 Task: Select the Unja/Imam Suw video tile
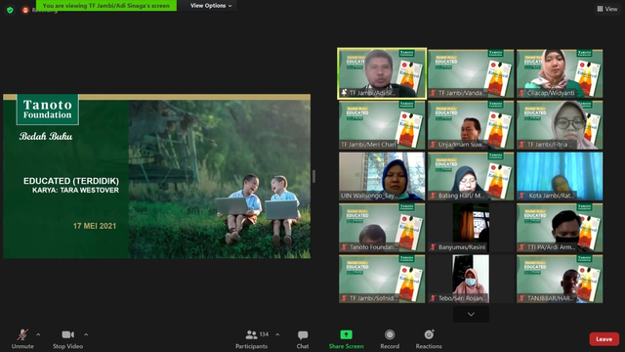[x=471, y=125]
